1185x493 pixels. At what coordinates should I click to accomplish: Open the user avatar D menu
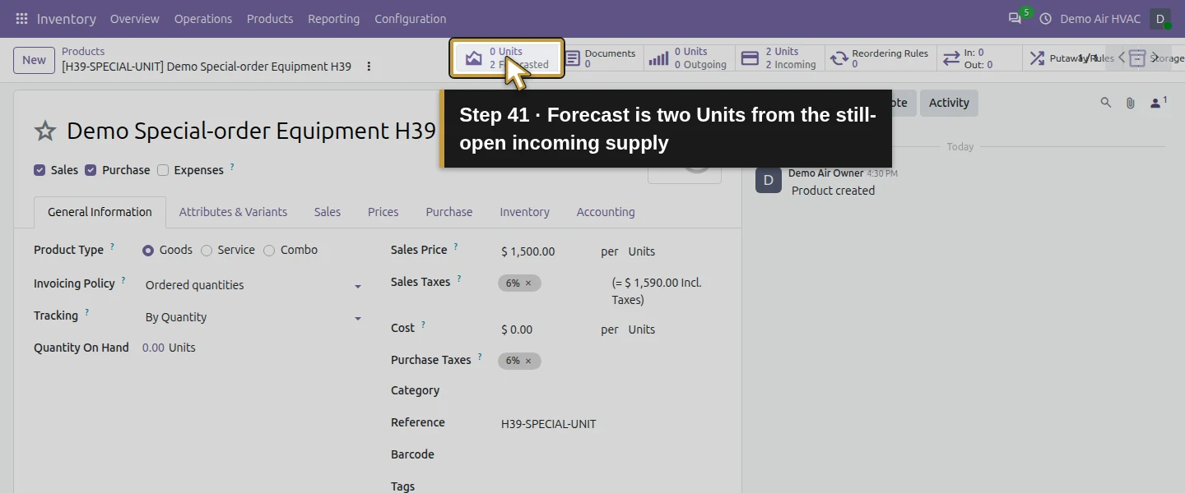(x=1160, y=18)
